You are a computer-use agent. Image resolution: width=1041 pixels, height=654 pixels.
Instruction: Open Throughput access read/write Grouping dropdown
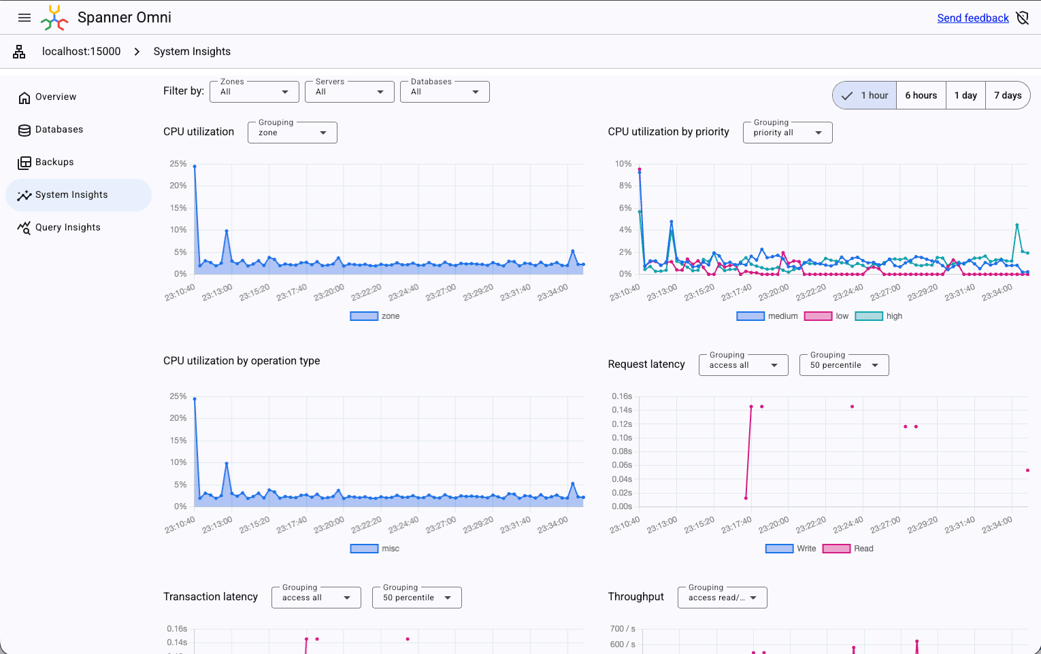point(723,598)
